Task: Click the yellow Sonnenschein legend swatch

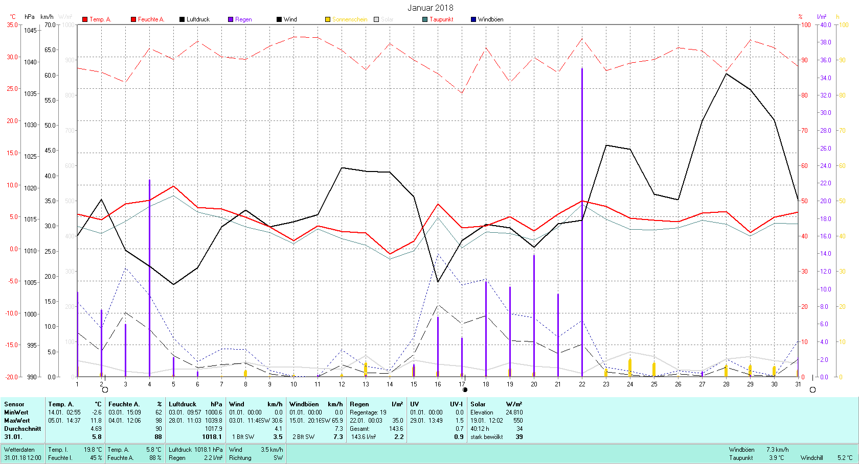Action: click(328, 19)
